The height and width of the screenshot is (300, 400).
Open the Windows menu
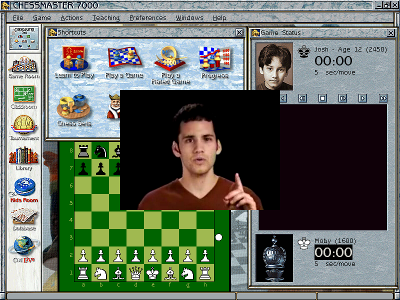pyautogui.click(x=189, y=18)
